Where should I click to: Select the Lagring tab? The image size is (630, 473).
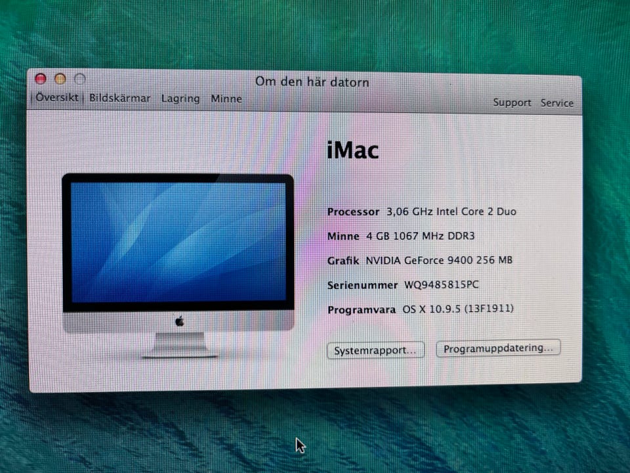click(180, 99)
